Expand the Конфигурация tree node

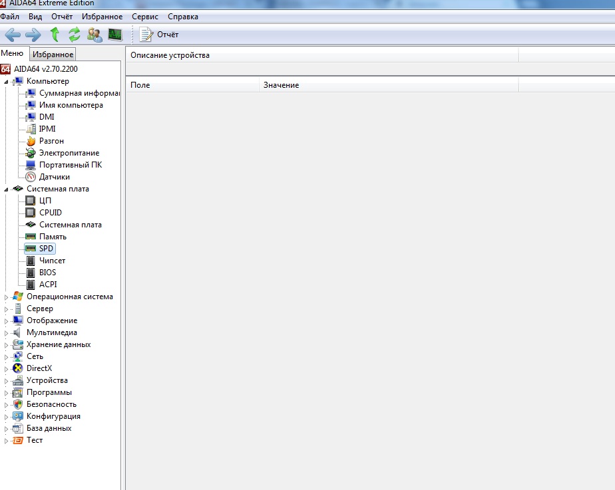pyautogui.click(x=6, y=417)
